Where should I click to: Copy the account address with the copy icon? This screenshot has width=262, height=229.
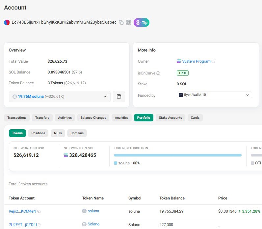click(x=121, y=22)
